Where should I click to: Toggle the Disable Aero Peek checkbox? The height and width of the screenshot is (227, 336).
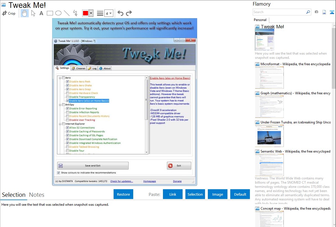tap(68, 81)
